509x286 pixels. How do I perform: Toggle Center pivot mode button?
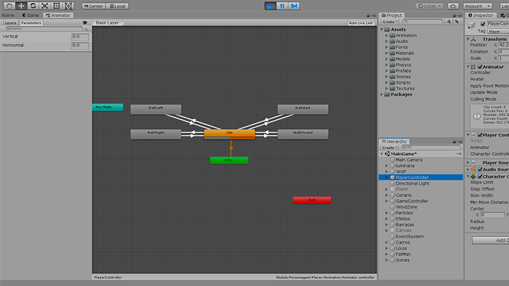(x=94, y=6)
